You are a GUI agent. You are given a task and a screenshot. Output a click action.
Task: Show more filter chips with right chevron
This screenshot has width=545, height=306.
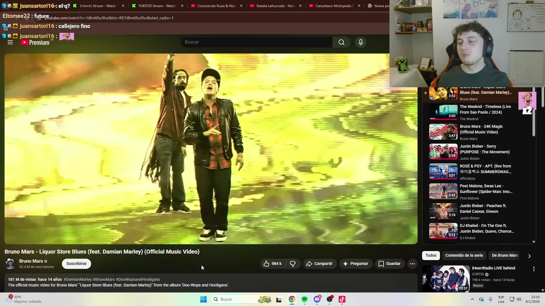[x=529, y=256]
